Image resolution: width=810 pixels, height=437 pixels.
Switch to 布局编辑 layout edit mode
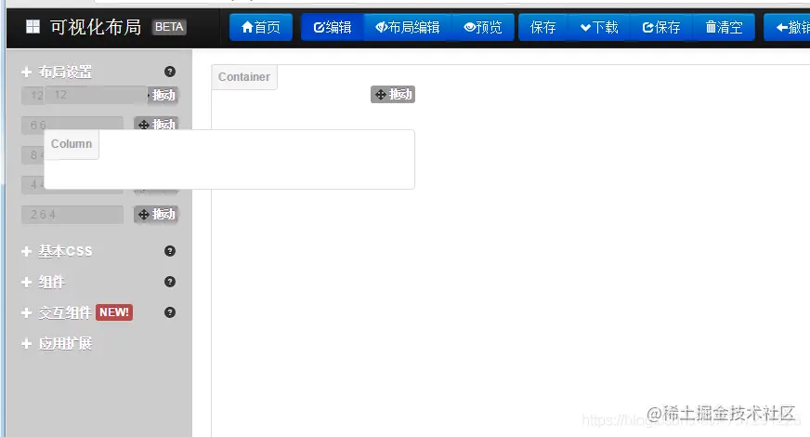coord(408,27)
